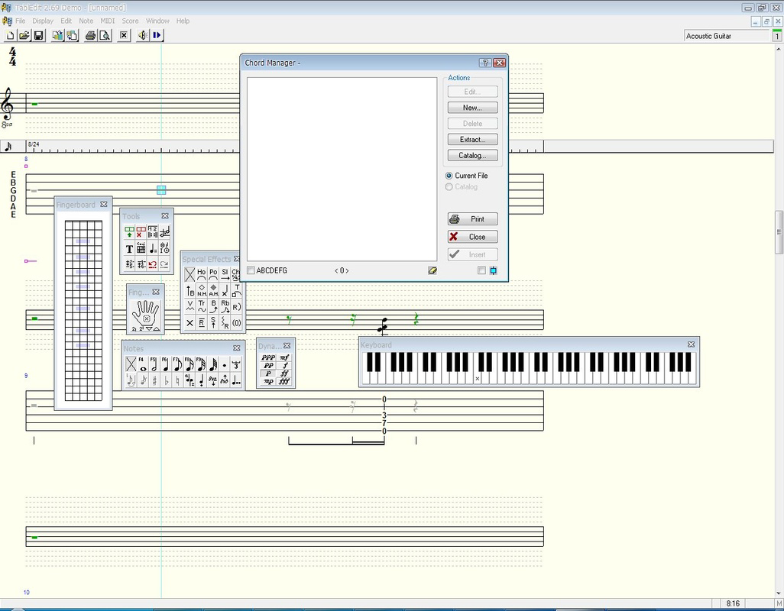Select the Trill effect in Special Effects

pos(202,306)
